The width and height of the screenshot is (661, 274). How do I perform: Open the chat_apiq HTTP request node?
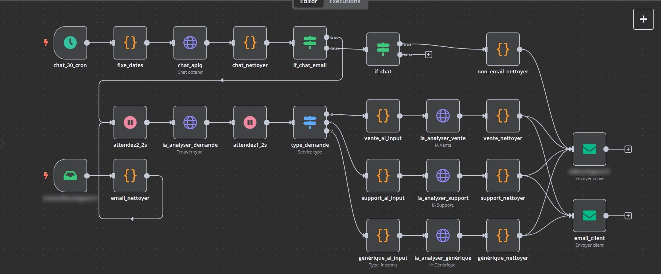tap(190, 43)
